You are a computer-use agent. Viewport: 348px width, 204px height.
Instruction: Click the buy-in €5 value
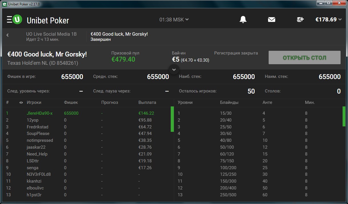(176, 59)
